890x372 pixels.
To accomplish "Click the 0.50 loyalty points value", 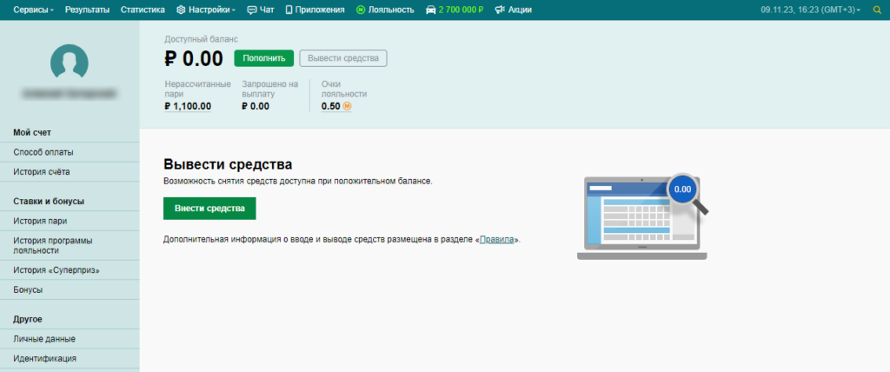I will [x=331, y=106].
